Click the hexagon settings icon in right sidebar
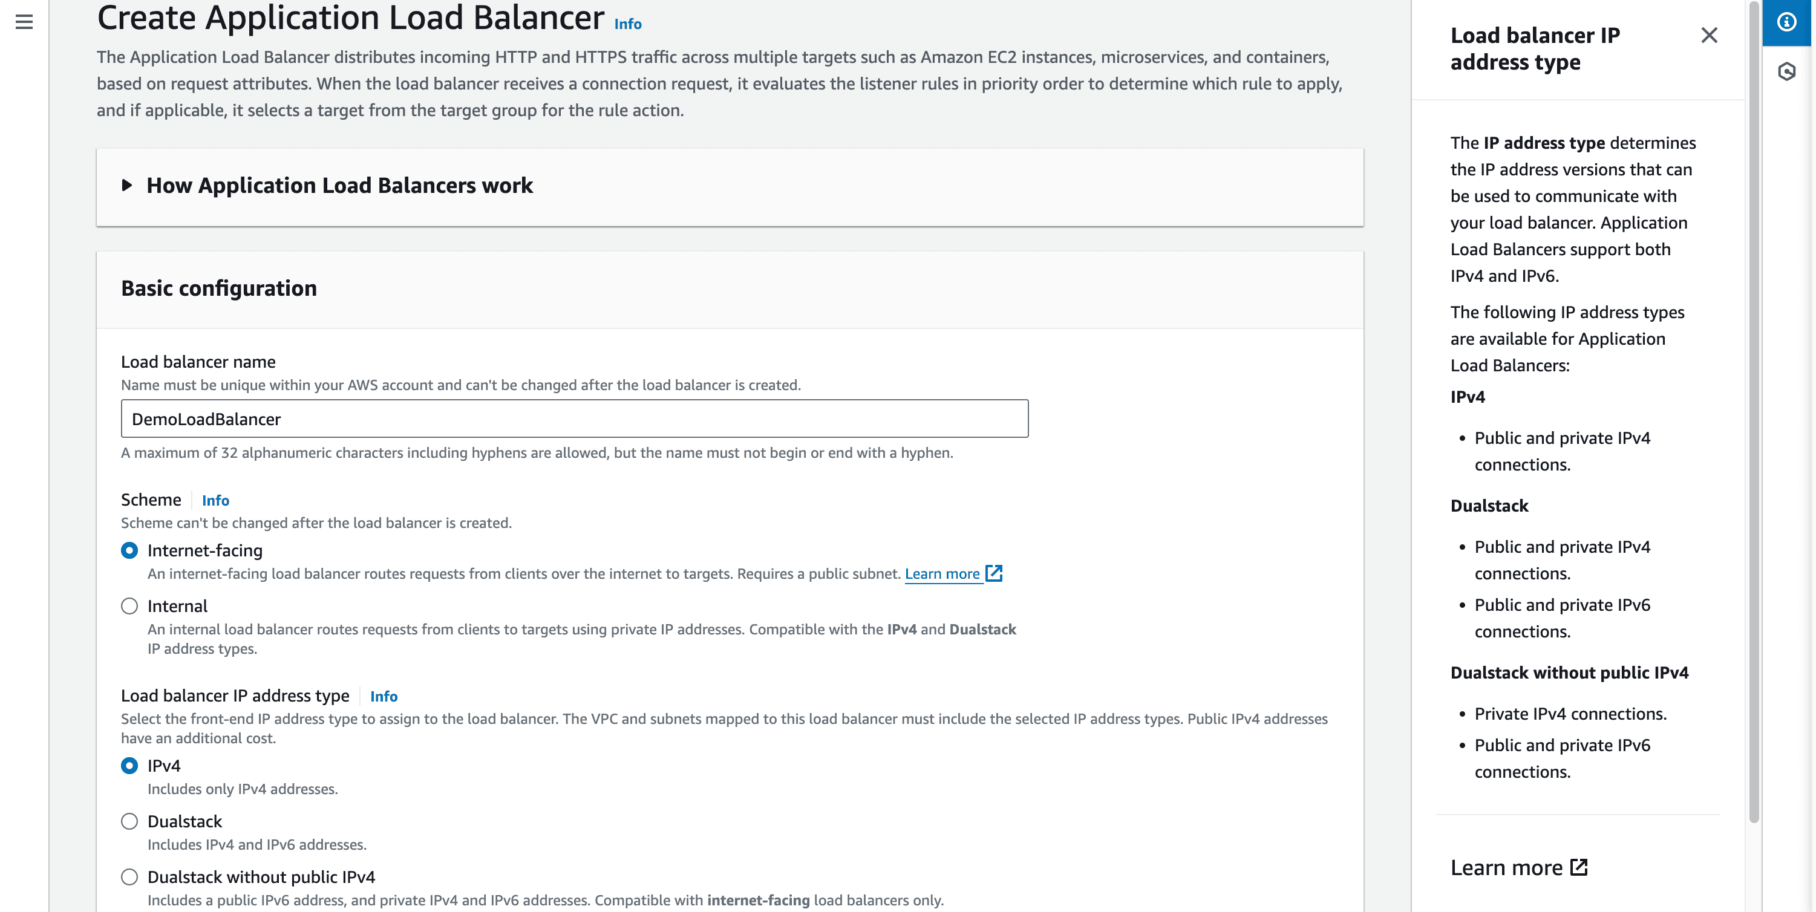This screenshot has width=1816, height=912. [x=1786, y=71]
